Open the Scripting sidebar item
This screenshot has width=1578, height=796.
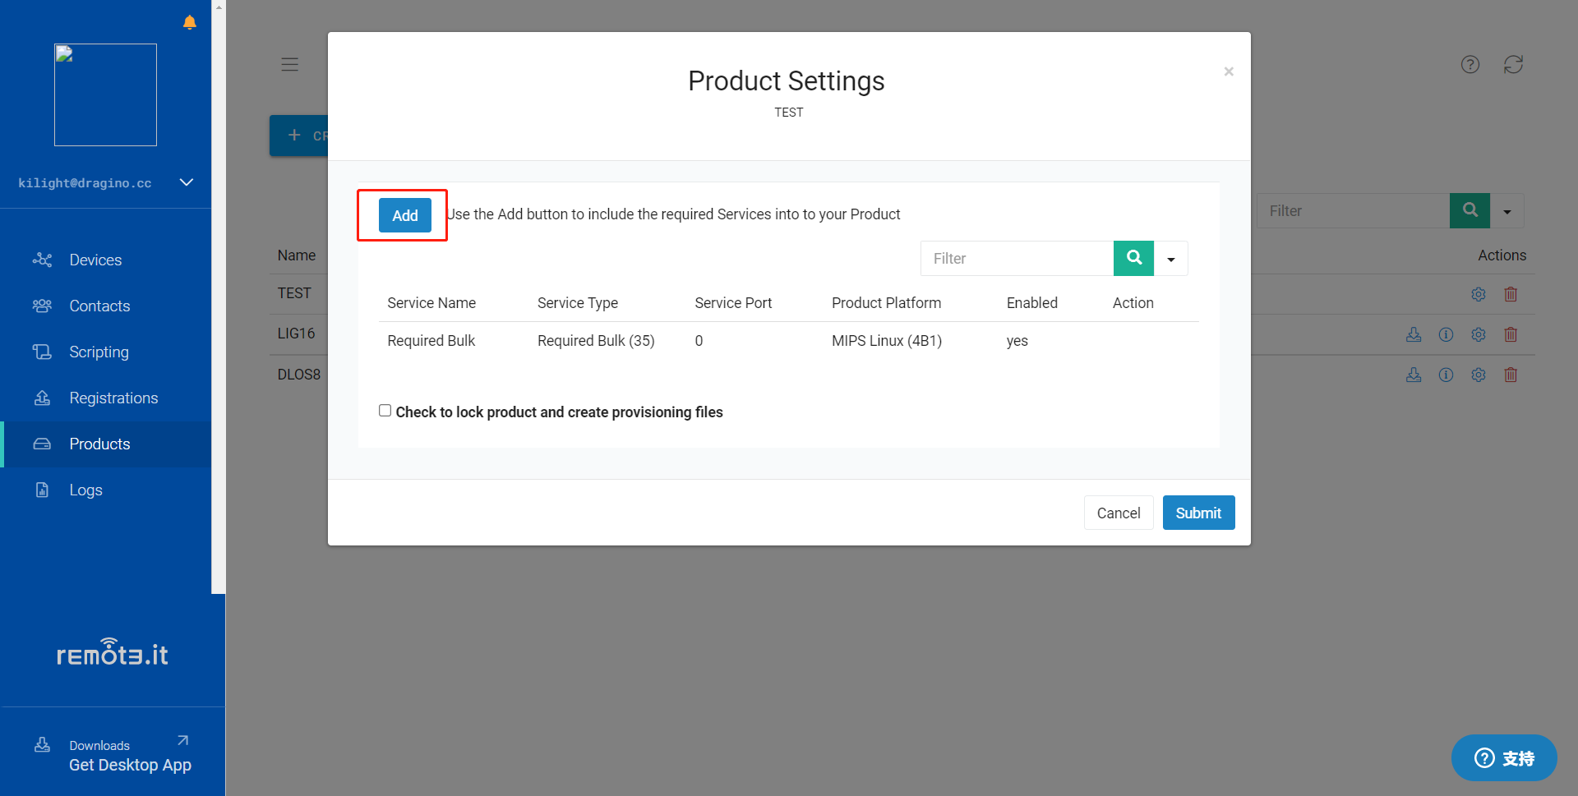point(99,352)
